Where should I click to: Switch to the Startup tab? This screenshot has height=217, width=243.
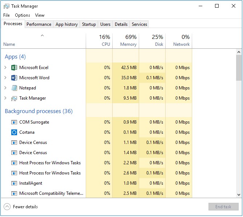89,24
